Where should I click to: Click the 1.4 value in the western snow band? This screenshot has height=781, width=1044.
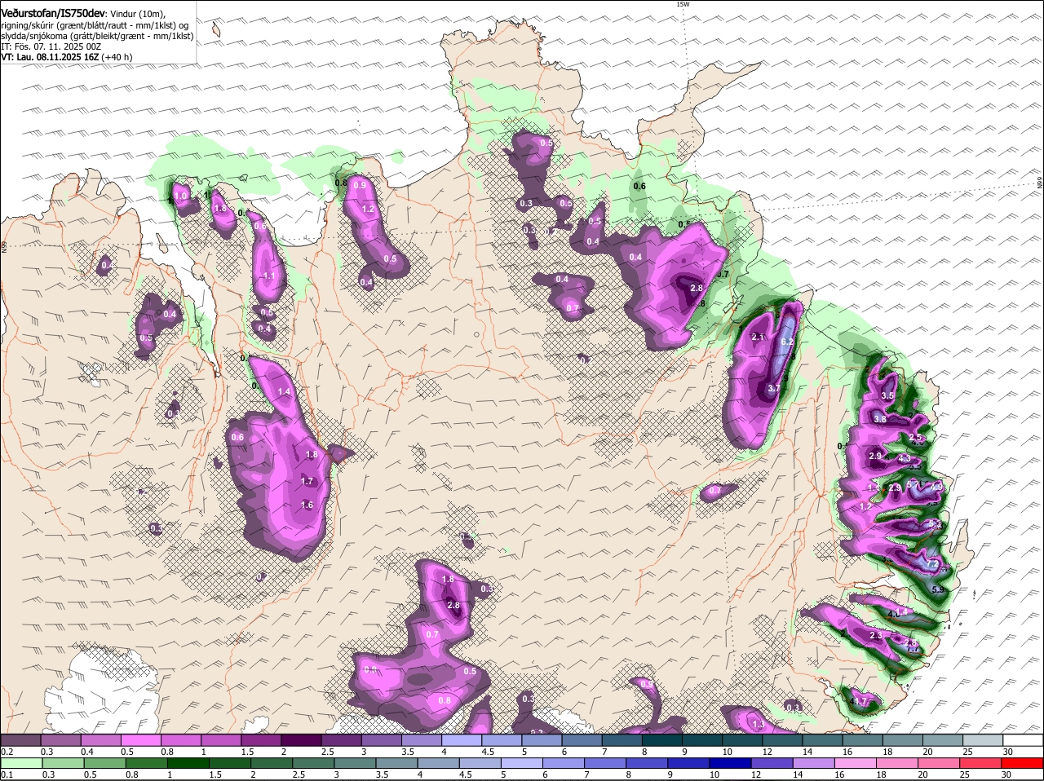point(284,392)
